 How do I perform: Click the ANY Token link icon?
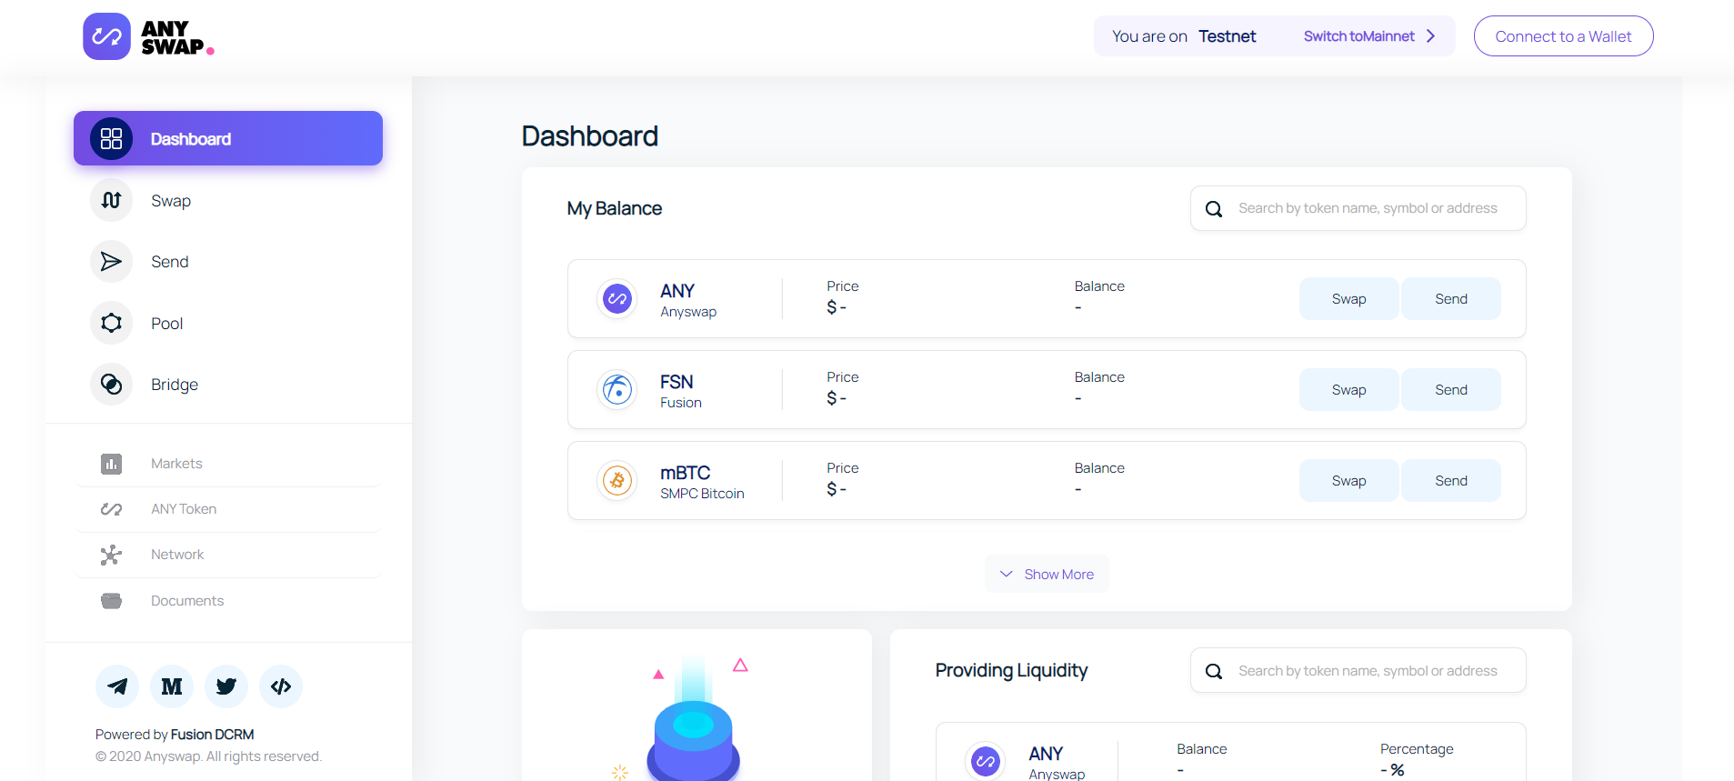point(111,509)
